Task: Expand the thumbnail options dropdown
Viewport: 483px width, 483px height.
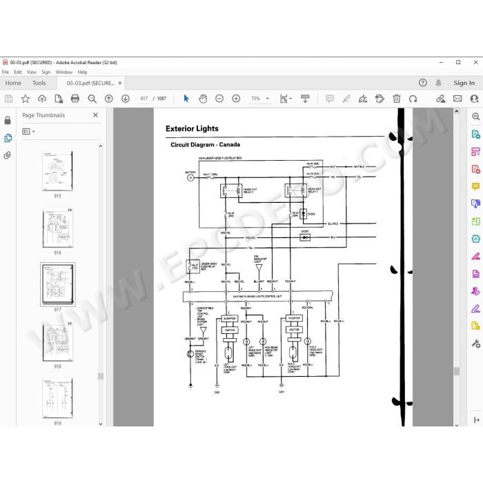Action: pos(29,132)
